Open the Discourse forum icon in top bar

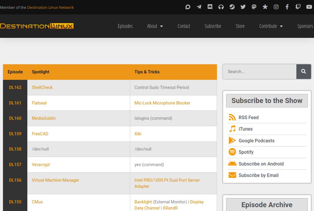click(188, 7)
